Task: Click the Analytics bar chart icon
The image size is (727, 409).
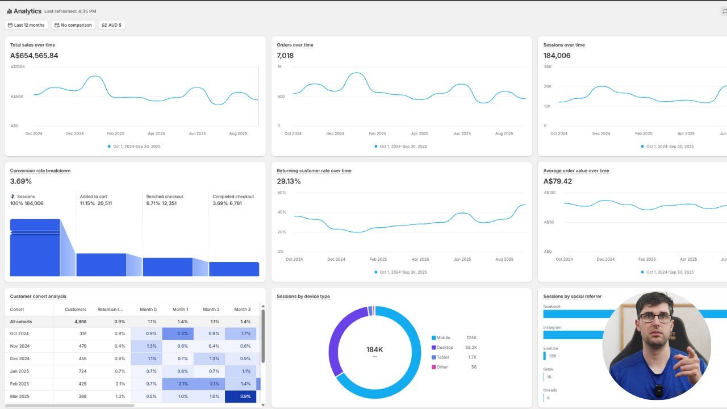Action: point(9,11)
